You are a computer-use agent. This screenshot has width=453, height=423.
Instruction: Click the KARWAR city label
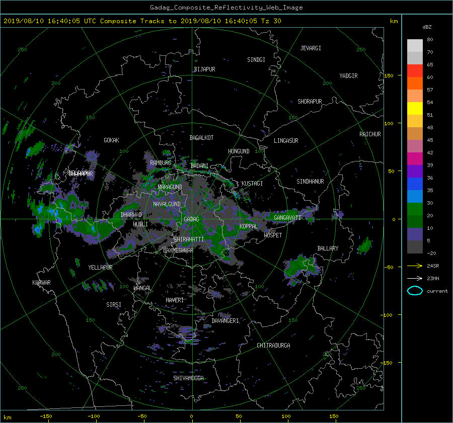pyautogui.click(x=41, y=283)
